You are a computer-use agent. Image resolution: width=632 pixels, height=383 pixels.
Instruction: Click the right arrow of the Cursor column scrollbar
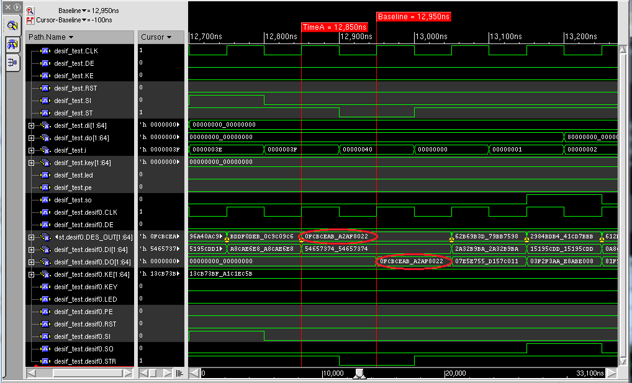point(167,373)
